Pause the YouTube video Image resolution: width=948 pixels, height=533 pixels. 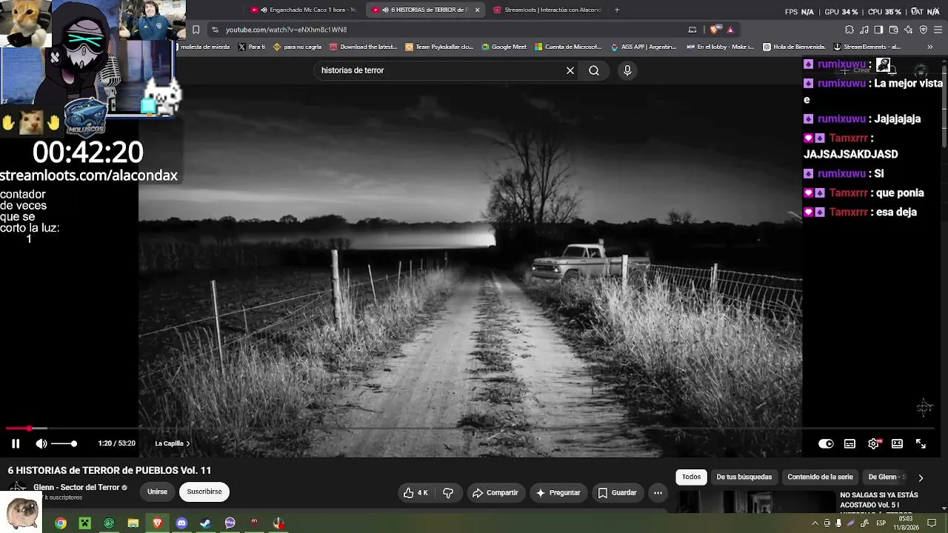[x=15, y=443]
